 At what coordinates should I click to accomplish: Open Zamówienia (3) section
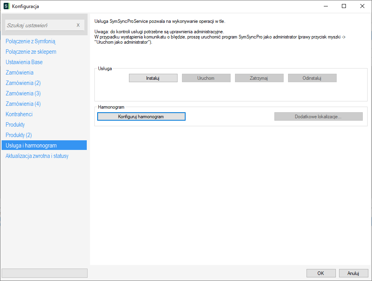[23, 93]
